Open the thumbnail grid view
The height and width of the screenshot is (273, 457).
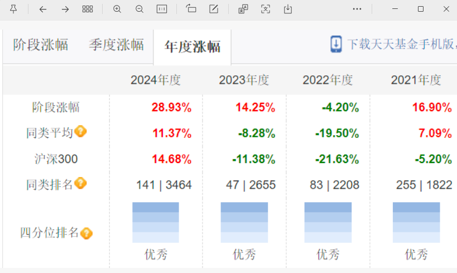click(88, 9)
